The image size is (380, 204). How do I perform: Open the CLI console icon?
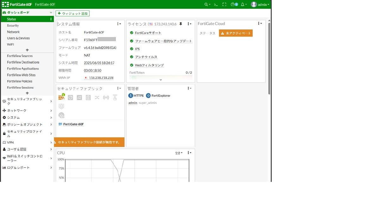tap(216, 4)
